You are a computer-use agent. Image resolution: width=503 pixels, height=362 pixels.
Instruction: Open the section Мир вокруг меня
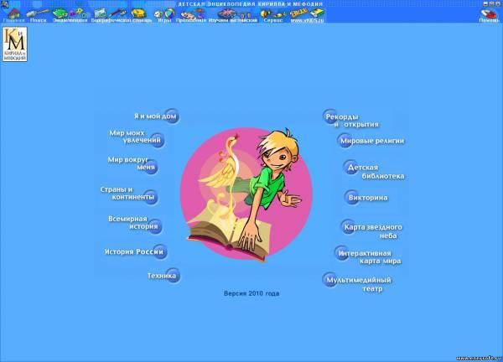[x=132, y=164]
